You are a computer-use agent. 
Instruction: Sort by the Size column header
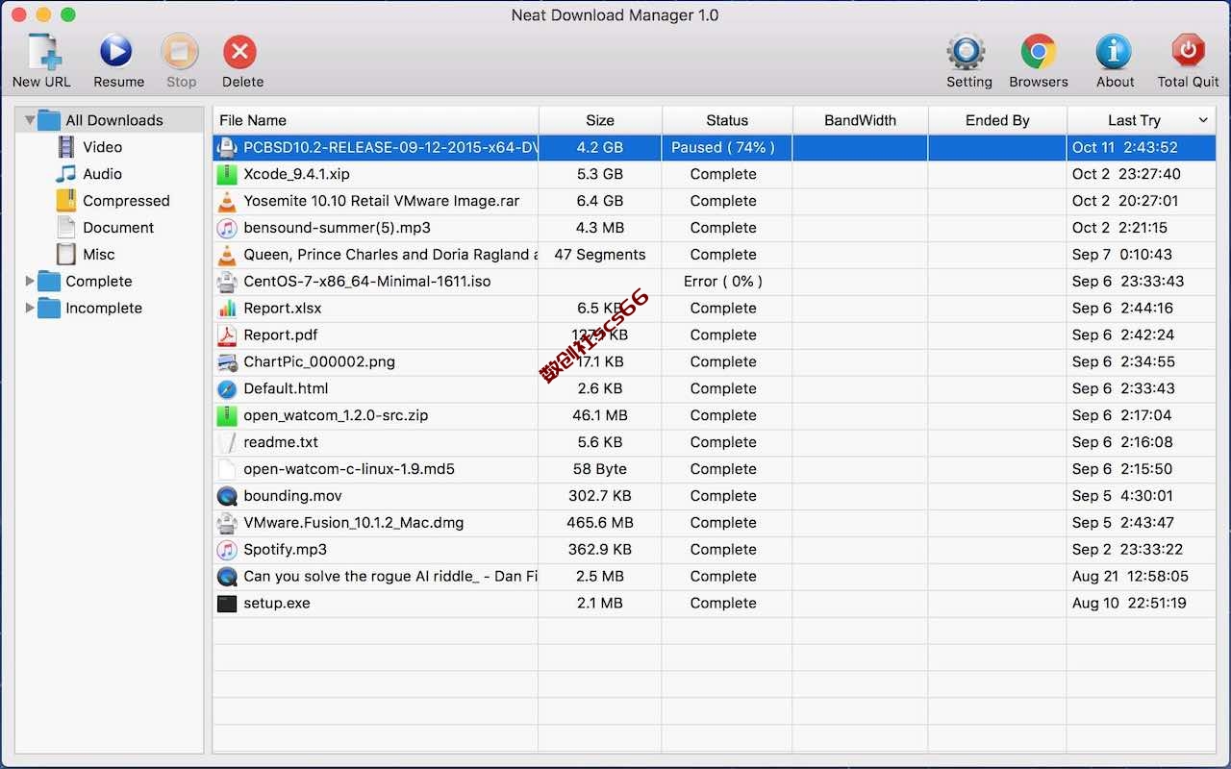click(x=600, y=120)
